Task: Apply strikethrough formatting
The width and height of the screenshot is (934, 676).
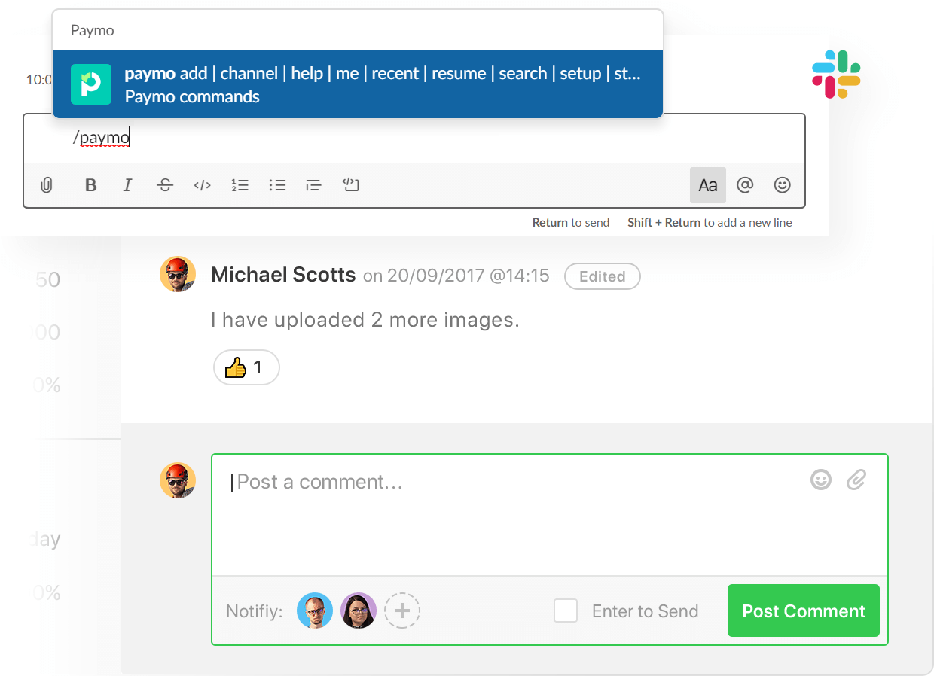Action: [165, 185]
